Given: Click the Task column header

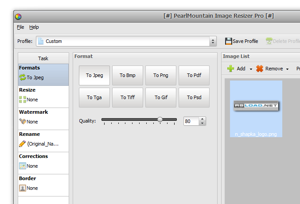Looking at the screenshot, I should pyautogui.click(x=43, y=58).
